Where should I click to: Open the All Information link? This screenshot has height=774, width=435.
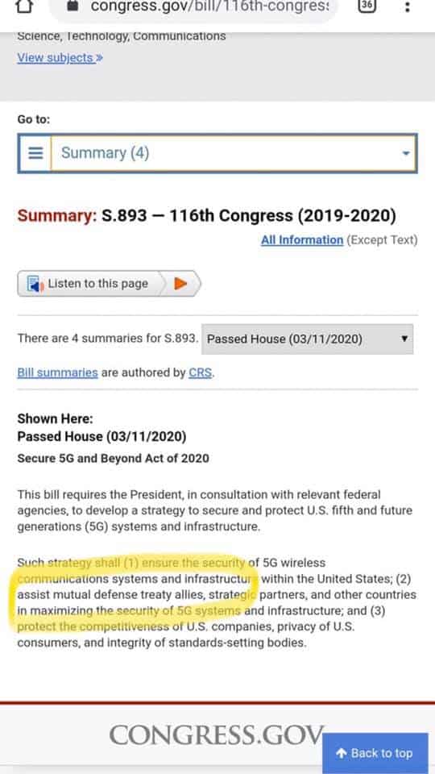point(302,240)
